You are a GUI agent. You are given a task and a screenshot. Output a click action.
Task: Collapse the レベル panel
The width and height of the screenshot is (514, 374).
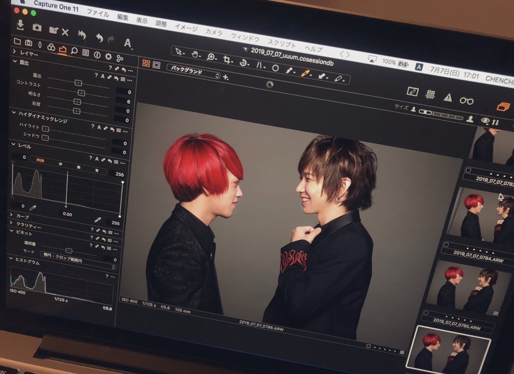[13, 144]
